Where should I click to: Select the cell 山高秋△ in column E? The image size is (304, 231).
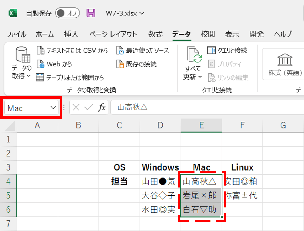[202, 181]
